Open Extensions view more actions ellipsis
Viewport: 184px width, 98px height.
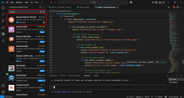click(44, 7)
